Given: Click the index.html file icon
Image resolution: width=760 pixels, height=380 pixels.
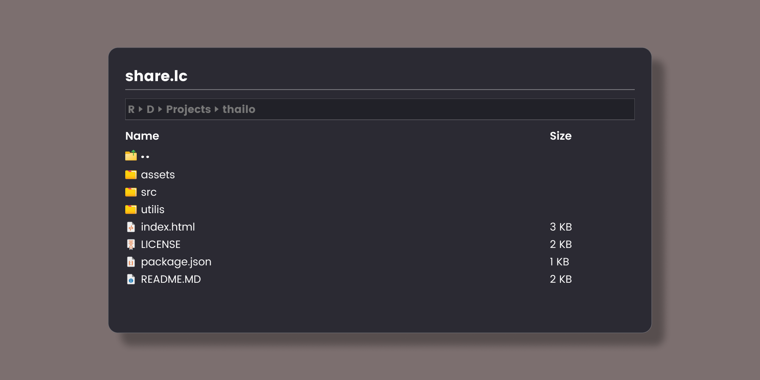Looking at the screenshot, I should pos(131,227).
